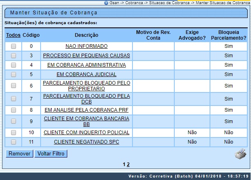Image resolution: width=251 pixels, height=180 pixels.
Task: Click the Sim cell in the NAO INFORMADO row
Action: (x=228, y=46)
